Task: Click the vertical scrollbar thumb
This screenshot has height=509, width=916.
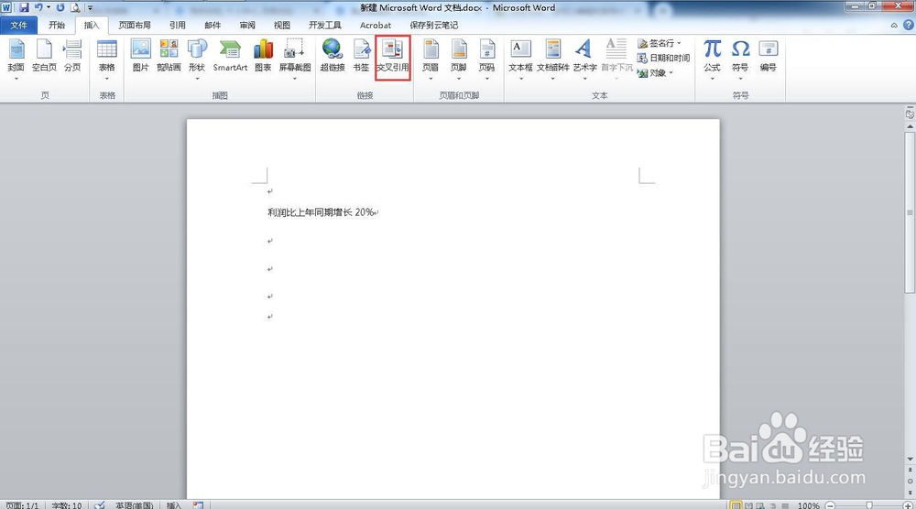Action: tap(911, 212)
